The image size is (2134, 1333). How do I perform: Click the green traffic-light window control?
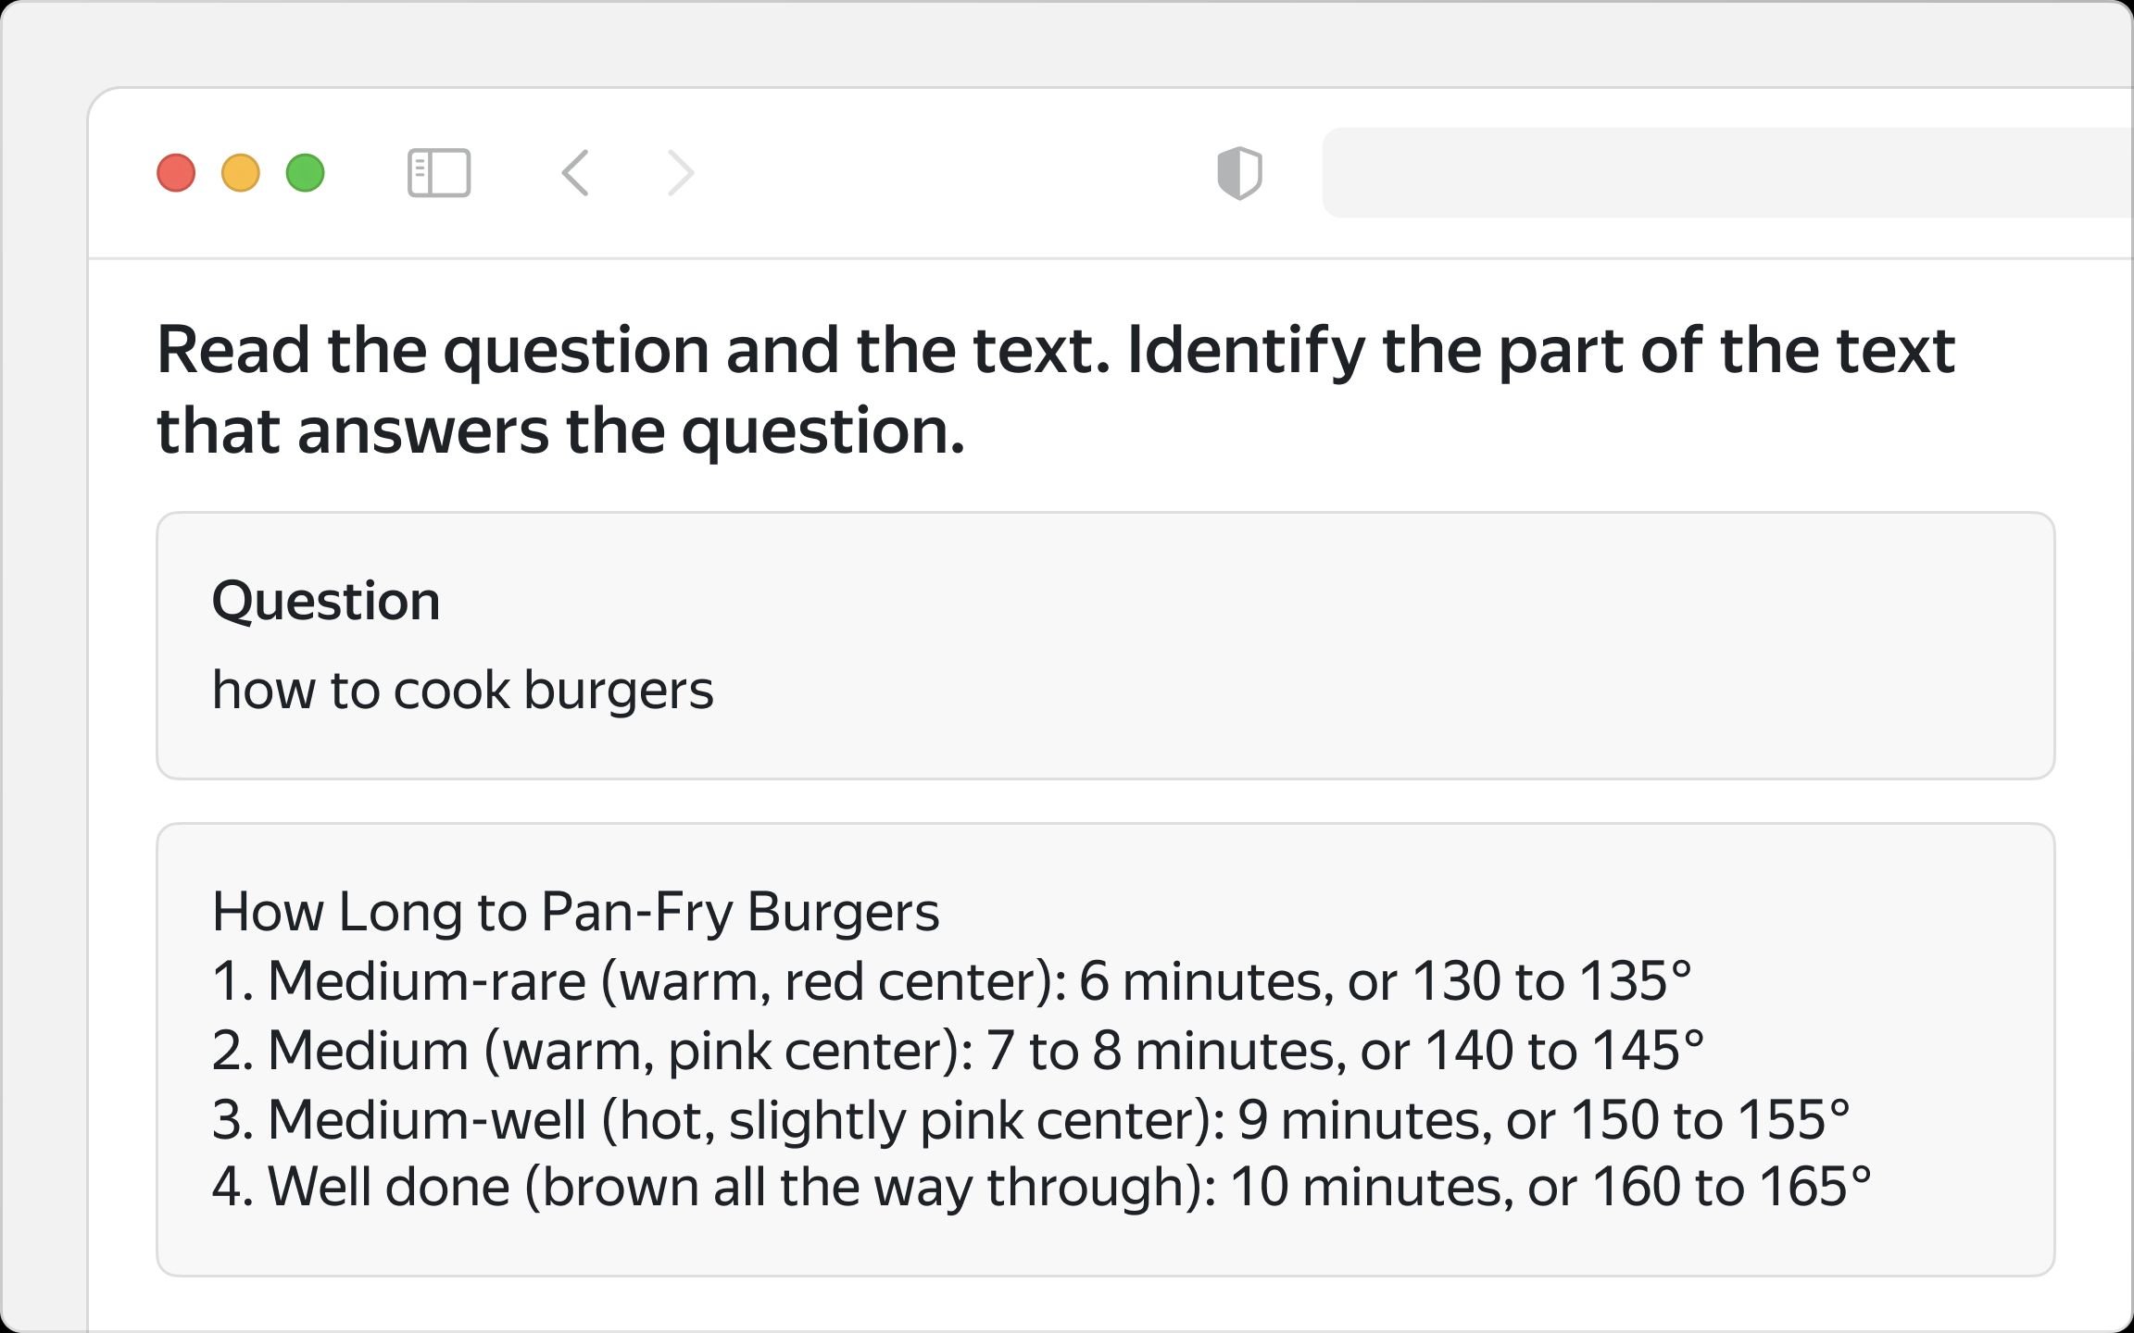304,172
